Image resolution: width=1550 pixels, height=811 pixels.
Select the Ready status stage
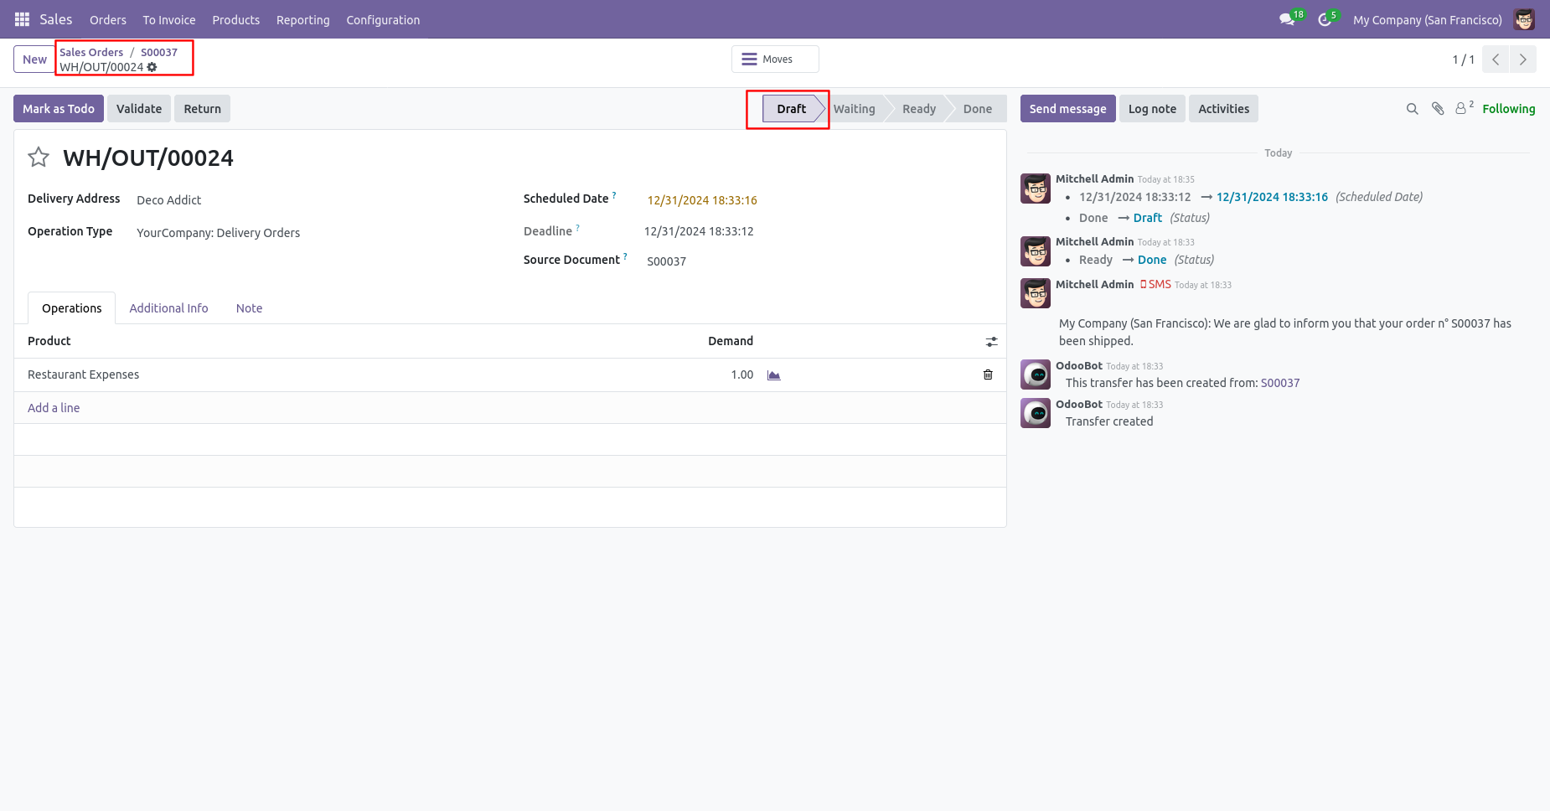pyautogui.click(x=919, y=109)
